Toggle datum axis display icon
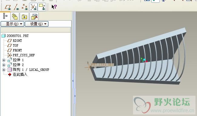The width and height of the screenshot is (197, 116). coord(16,7)
